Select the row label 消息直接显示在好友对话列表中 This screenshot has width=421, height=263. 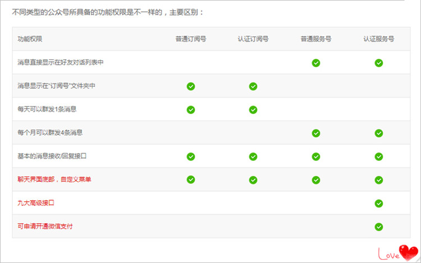point(61,62)
